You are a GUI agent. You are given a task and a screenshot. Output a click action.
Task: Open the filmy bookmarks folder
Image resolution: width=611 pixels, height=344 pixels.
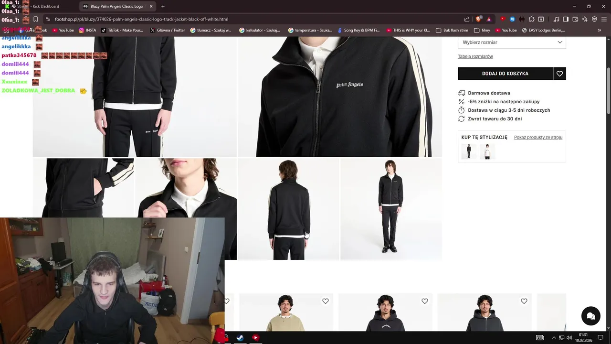point(482,30)
